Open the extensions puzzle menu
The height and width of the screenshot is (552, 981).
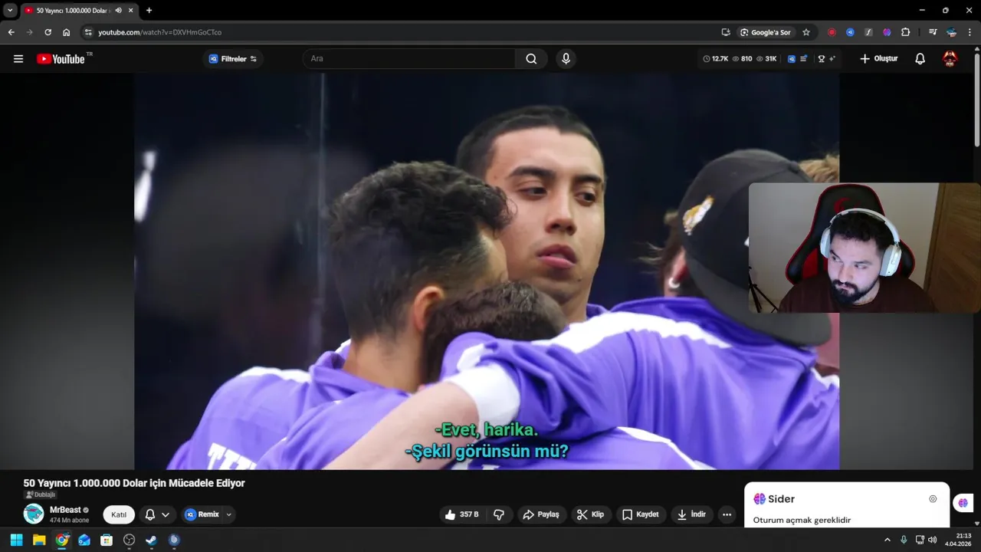[x=905, y=32]
